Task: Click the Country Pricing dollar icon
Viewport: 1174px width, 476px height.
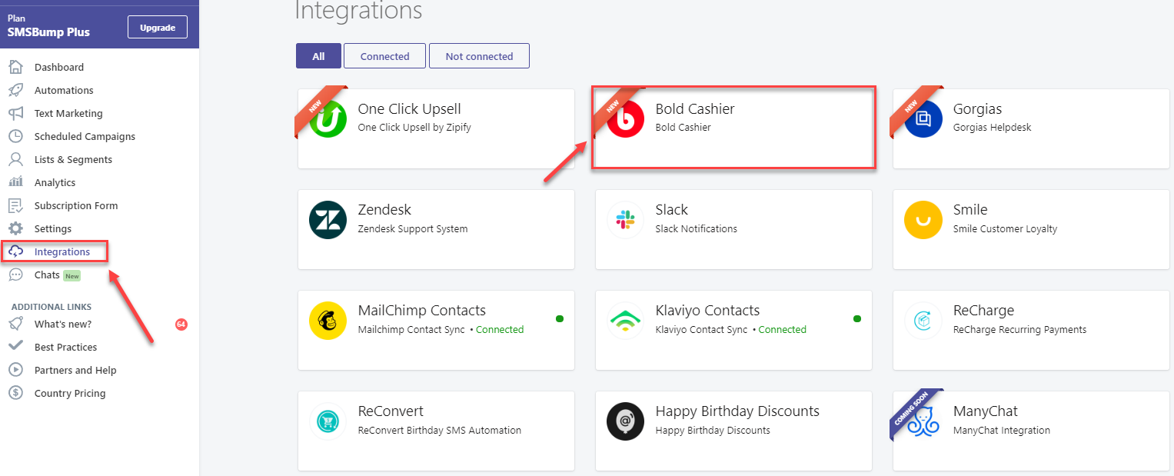Action: [15, 393]
